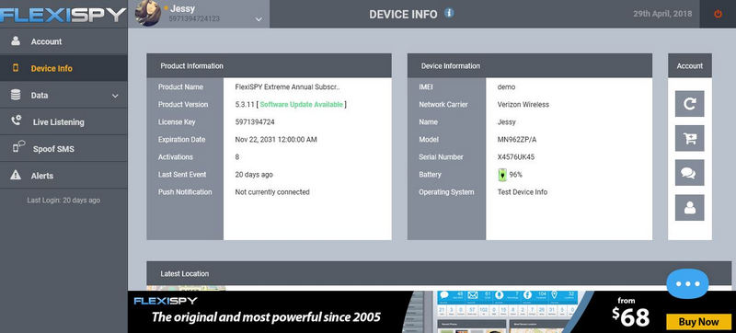Expand the Data submenu chevron
Screen dimensions: 736x333
[116, 97]
